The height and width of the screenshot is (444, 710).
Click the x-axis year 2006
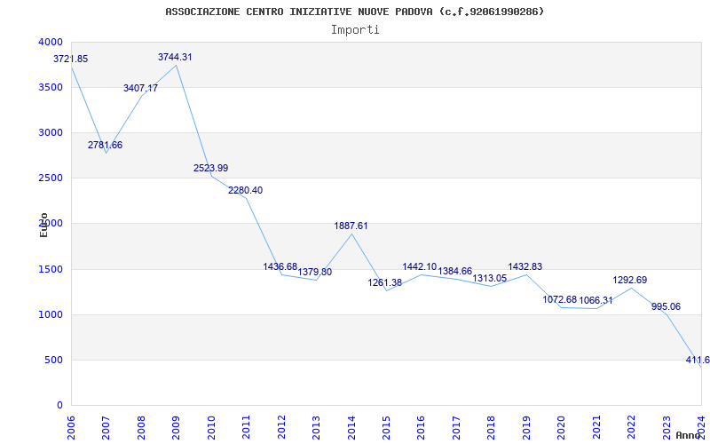[x=71, y=428]
